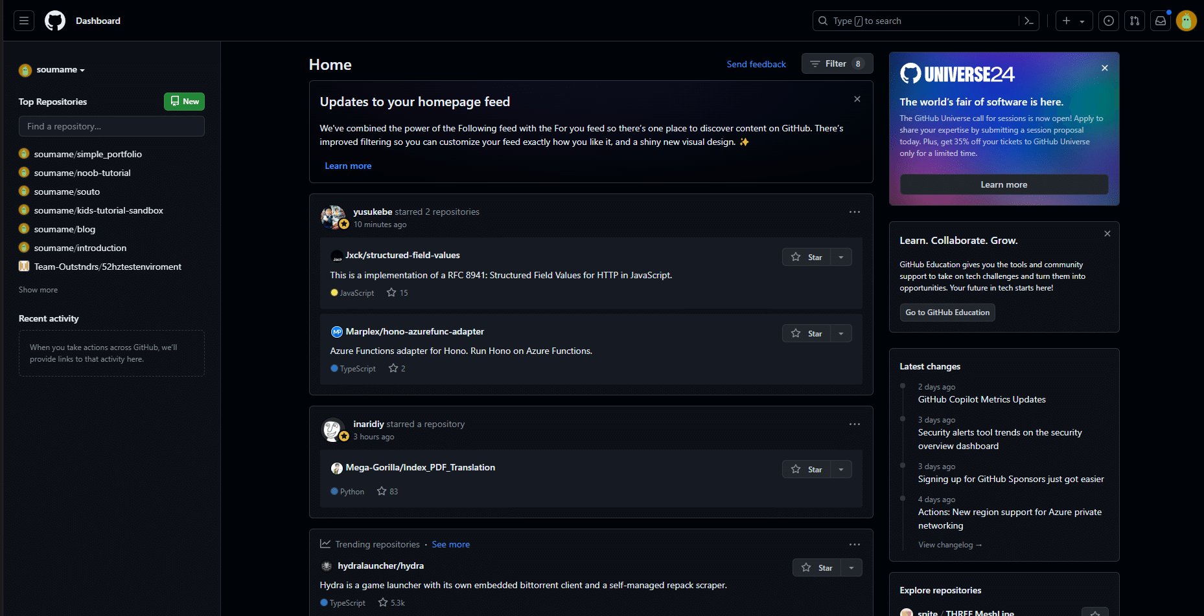Open Marplex owner avatar icon
1204x616 pixels.
pyautogui.click(x=337, y=332)
